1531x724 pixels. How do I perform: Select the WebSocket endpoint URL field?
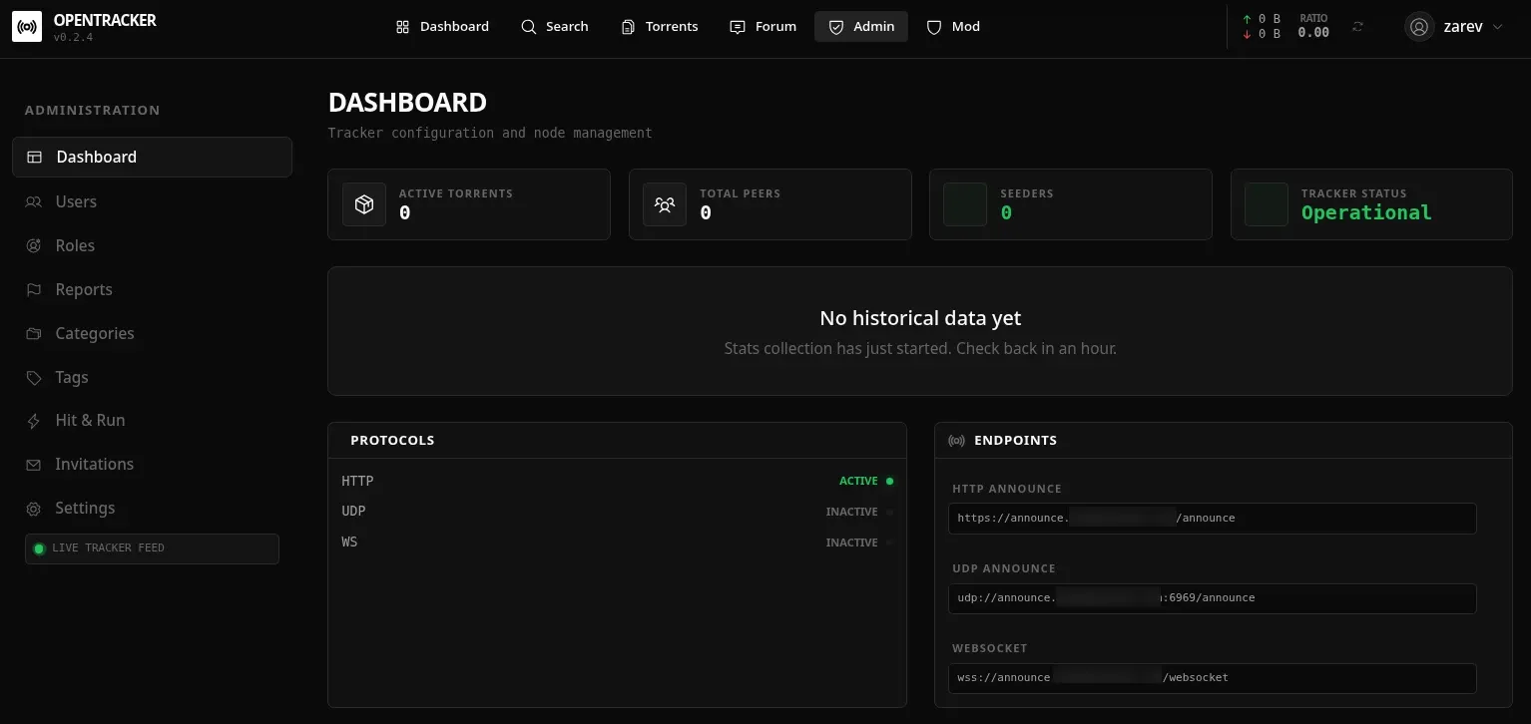click(x=1212, y=678)
